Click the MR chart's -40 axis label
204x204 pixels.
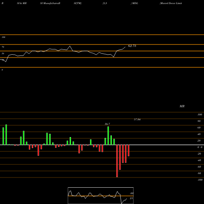(199, 160)
